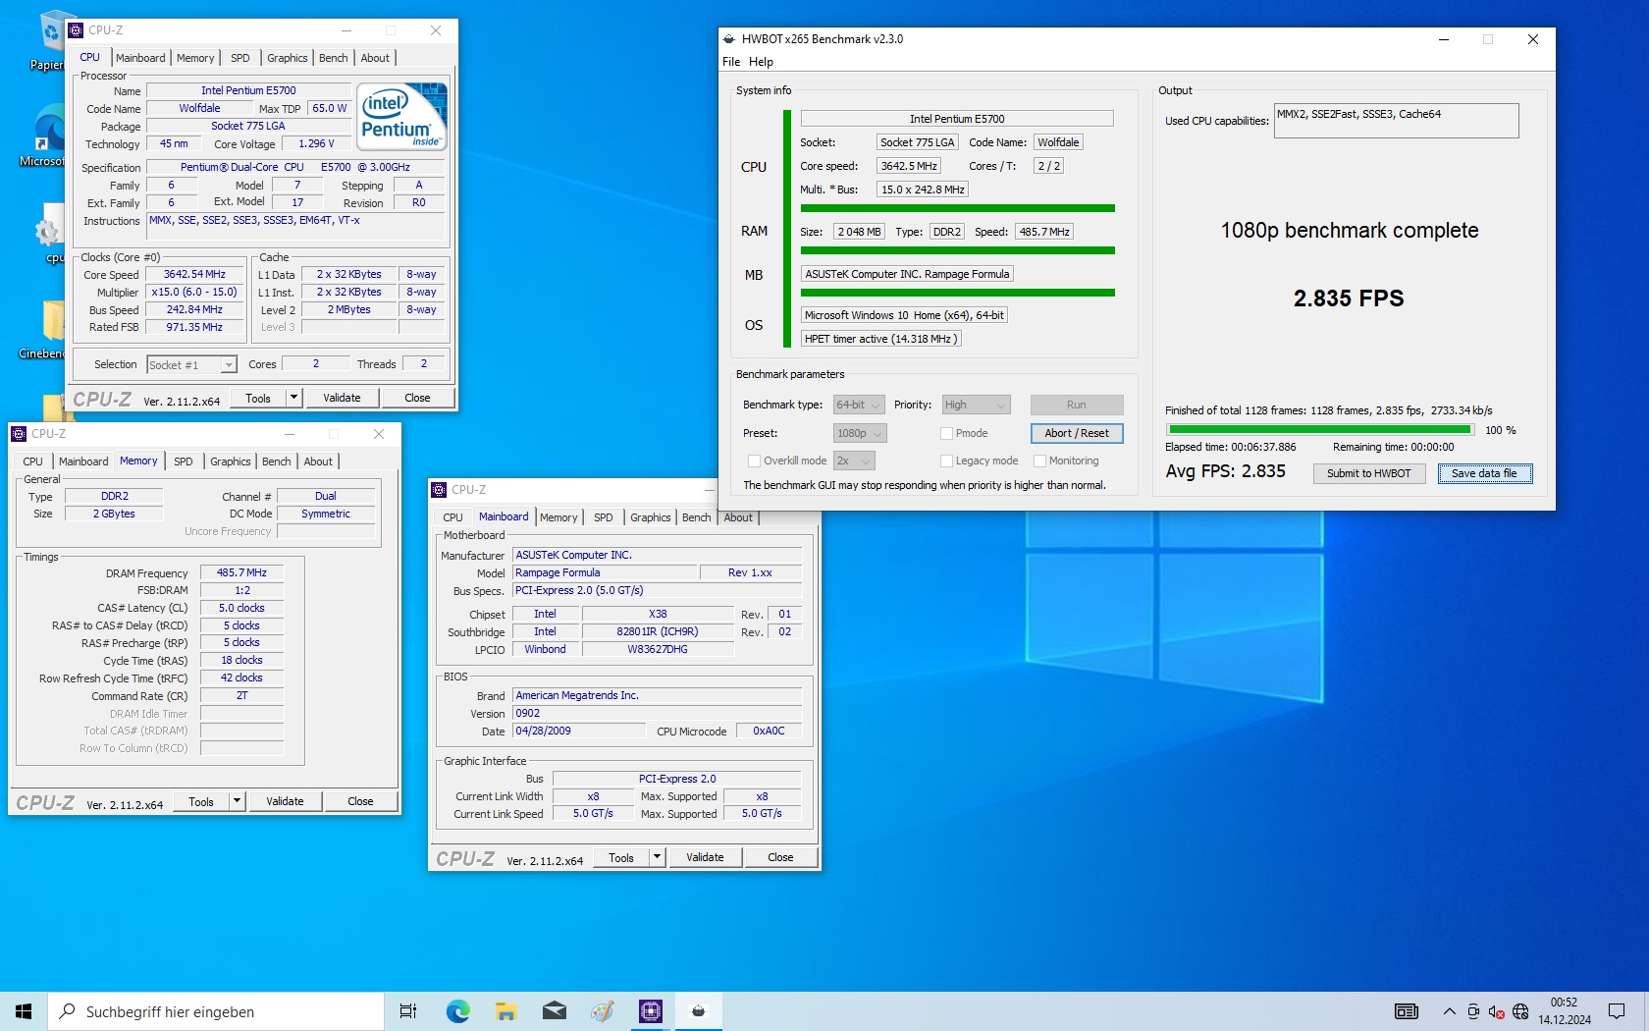Expand Tools arrow in the Memory window
The width and height of the screenshot is (1649, 1031).
tap(237, 801)
